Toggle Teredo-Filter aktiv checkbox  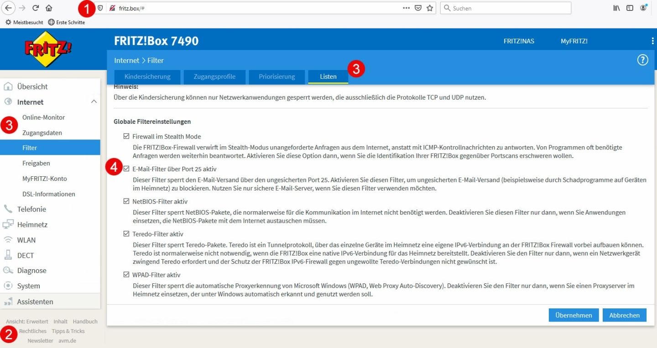coord(126,234)
